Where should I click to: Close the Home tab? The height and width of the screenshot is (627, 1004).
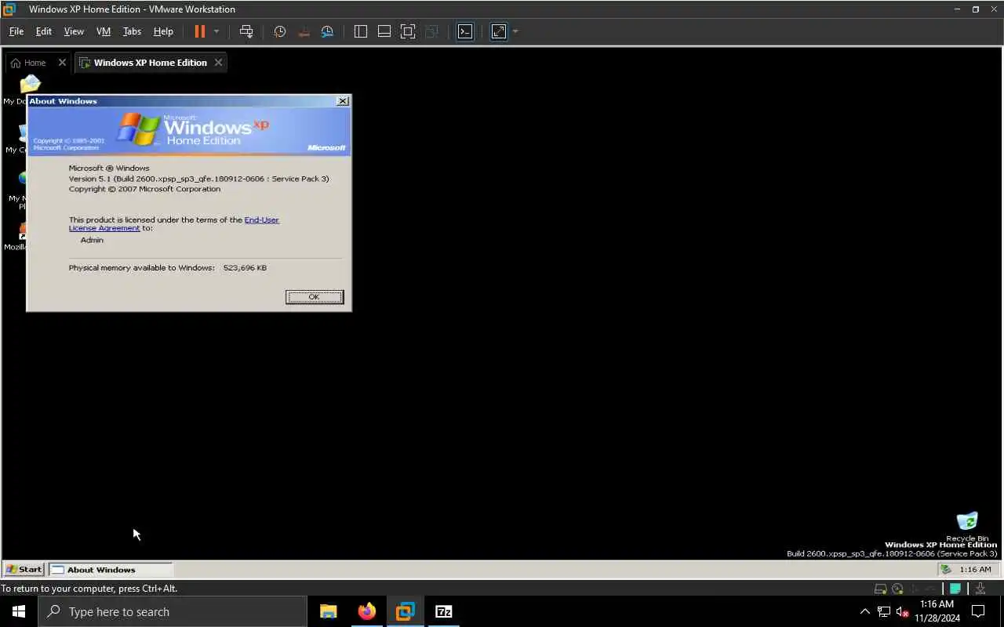62,63
